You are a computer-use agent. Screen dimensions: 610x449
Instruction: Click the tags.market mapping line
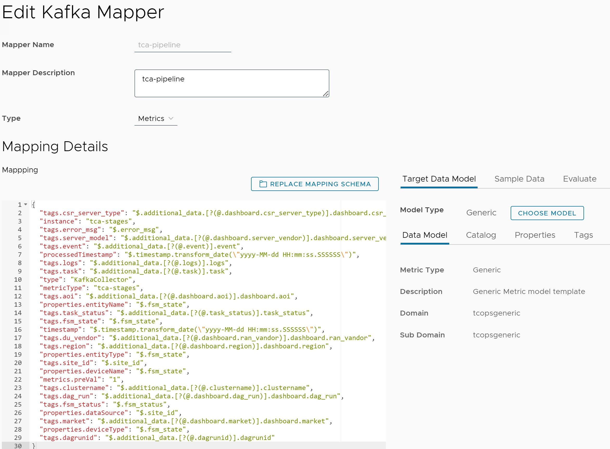pyautogui.click(x=186, y=421)
